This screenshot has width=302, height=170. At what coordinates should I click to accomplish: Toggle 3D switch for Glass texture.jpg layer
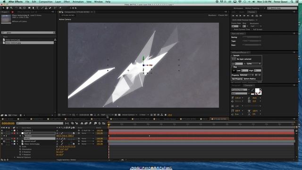click(74, 144)
